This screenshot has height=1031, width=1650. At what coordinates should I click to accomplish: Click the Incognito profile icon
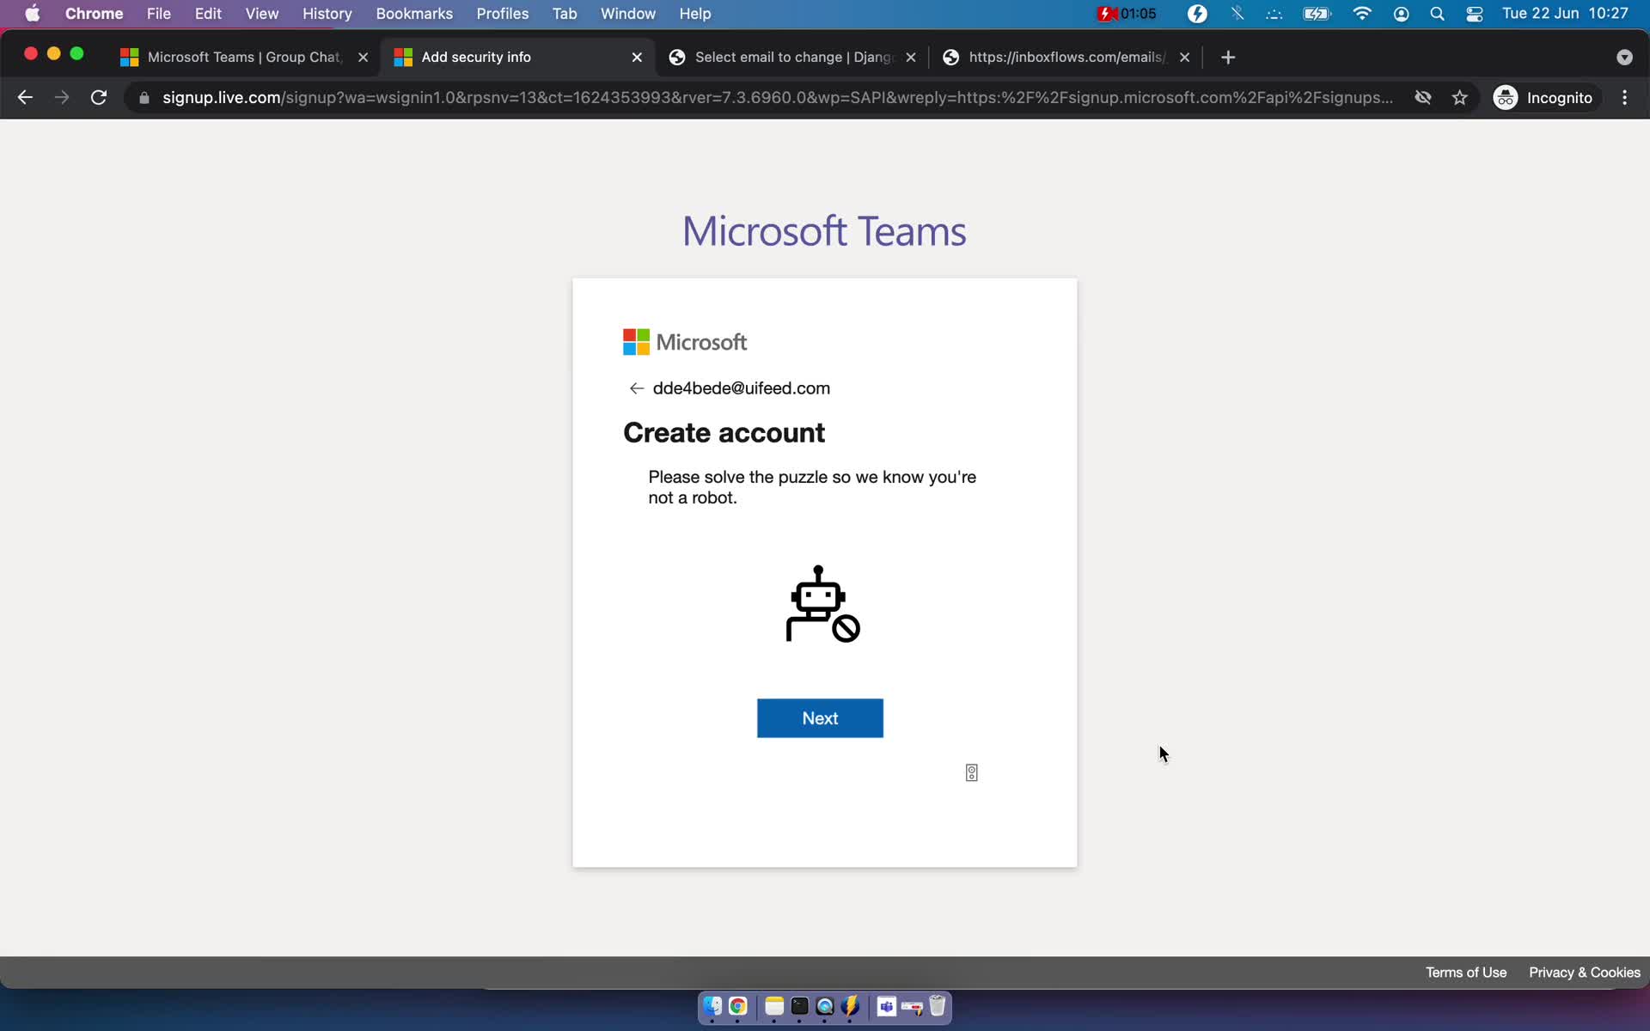[x=1506, y=97]
